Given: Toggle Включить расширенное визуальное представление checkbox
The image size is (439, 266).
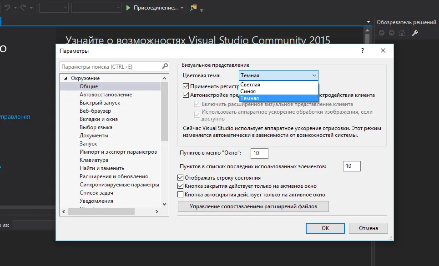Looking at the screenshot, I should [197, 104].
